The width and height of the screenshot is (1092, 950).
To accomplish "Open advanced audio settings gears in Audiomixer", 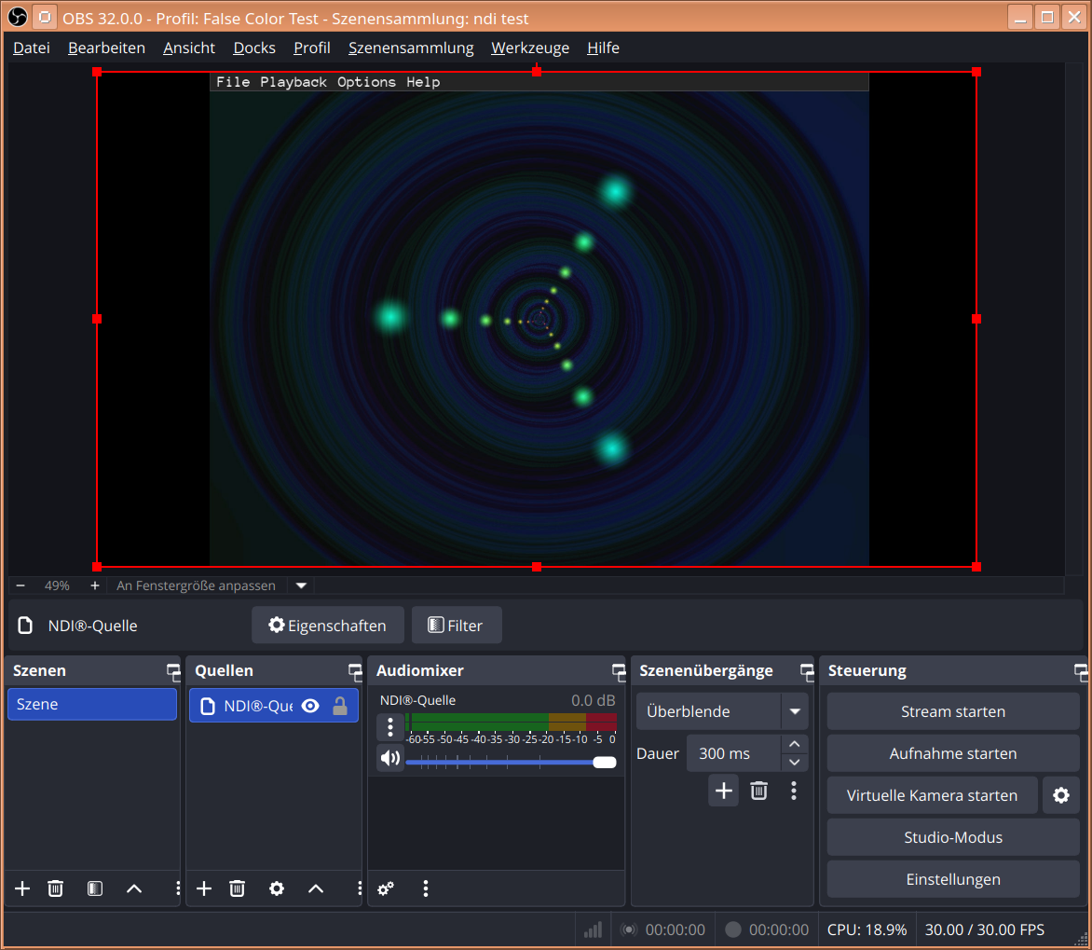I will [386, 888].
